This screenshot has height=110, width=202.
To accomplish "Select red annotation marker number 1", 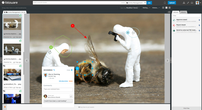I will click(73, 26).
